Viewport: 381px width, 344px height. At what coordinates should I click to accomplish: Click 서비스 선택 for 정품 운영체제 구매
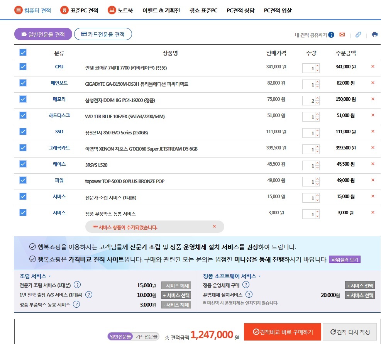[360, 285]
